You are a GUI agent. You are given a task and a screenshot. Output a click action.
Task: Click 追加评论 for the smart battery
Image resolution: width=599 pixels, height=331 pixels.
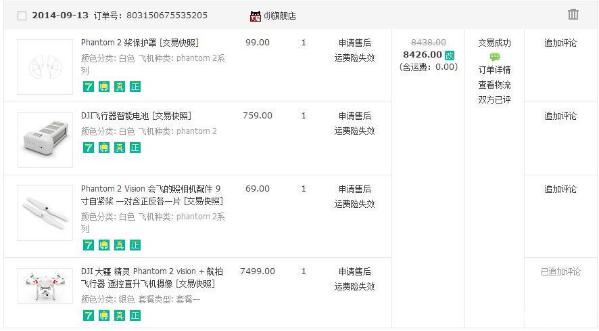[560, 116]
